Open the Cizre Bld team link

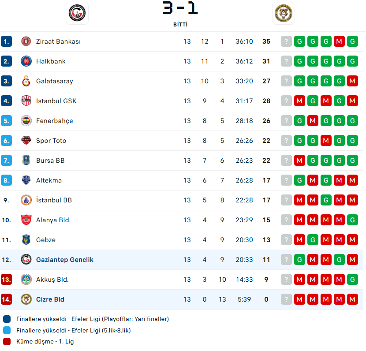(x=50, y=299)
